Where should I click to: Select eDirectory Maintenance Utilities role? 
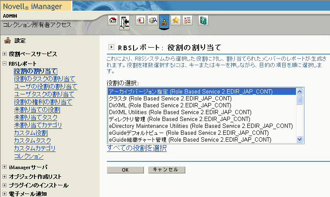click(202, 126)
